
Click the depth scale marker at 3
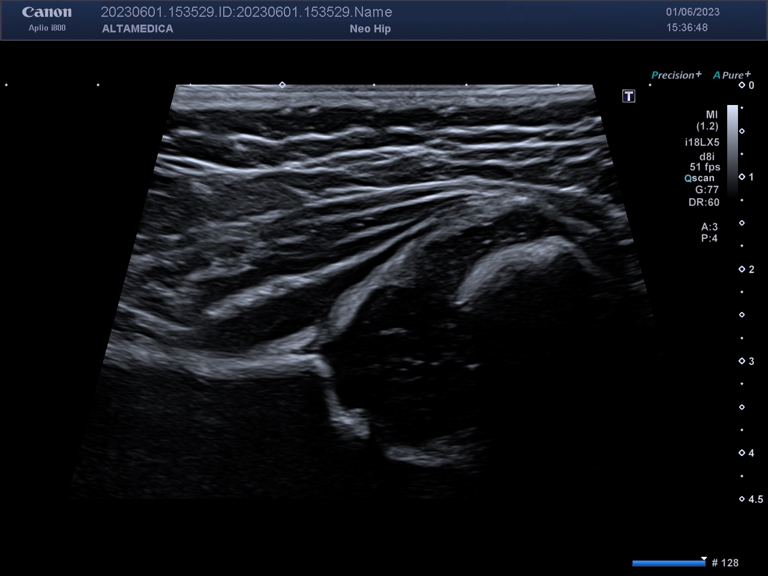click(x=746, y=361)
